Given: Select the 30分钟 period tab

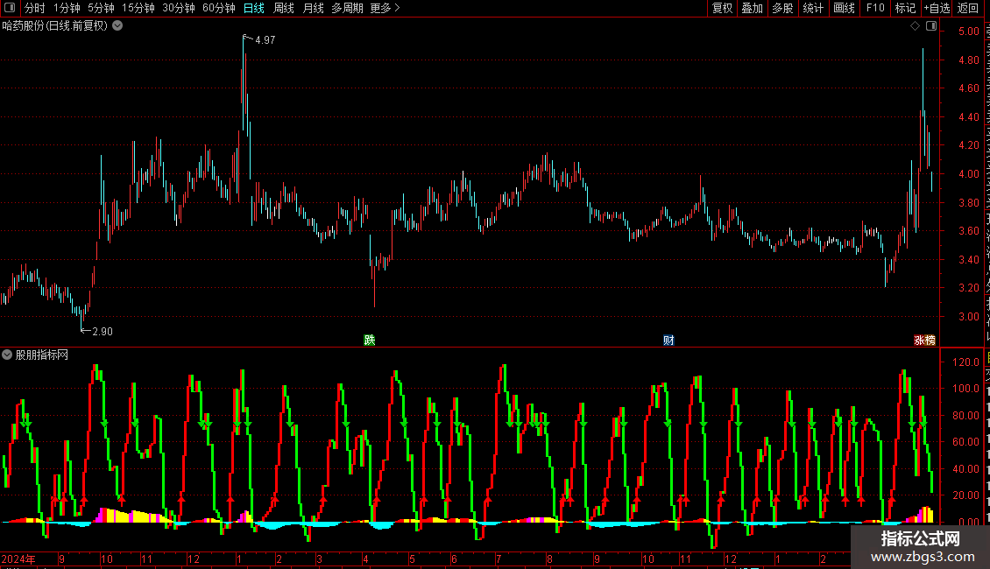Looking at the screenshot, I should (179, 8).
